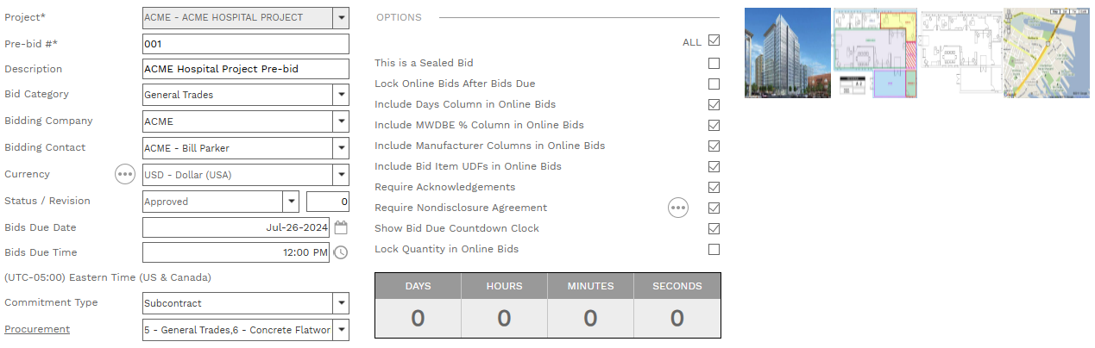
Task: Click the Pre-bid # input field
Action: coord(245,44)
